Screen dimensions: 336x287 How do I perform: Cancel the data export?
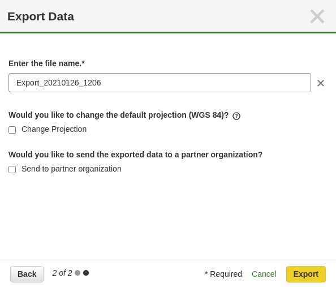[264, 274]
